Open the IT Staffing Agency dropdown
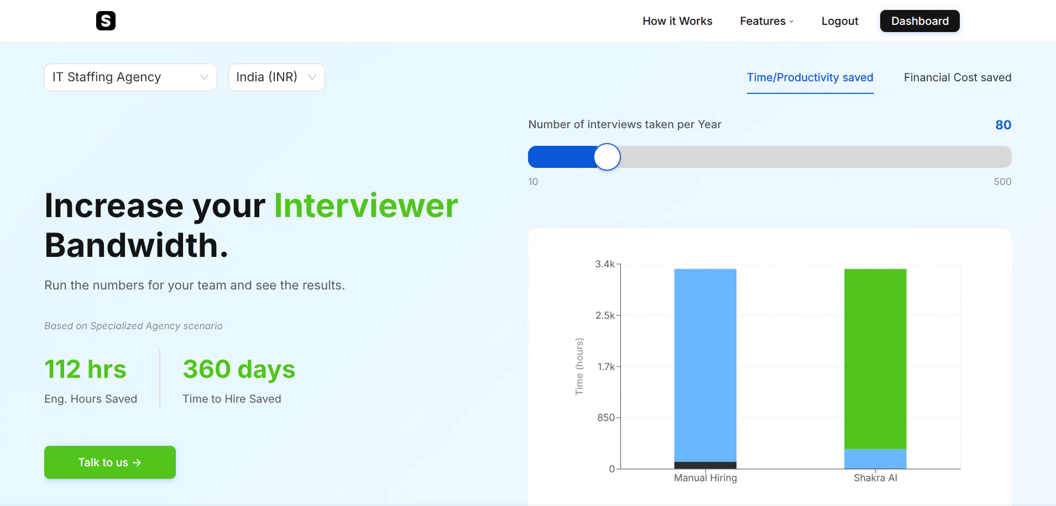Viewport: 1056px width, 506px height. 130,77
